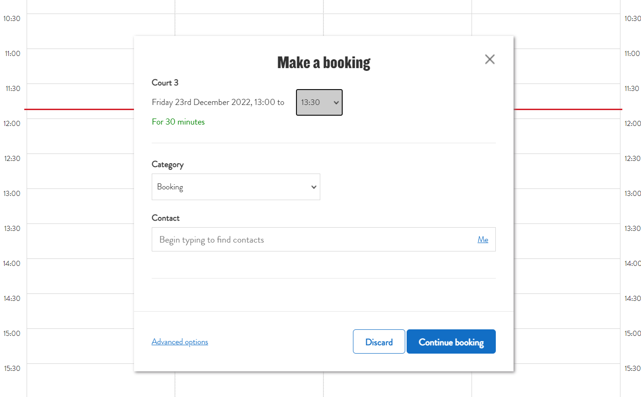
Task: Click the Make a booking heading
Action: tap(324, 62)
